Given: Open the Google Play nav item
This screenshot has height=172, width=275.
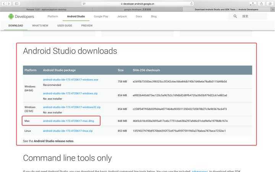Looking at the screenshot, I should pos(101,16).
